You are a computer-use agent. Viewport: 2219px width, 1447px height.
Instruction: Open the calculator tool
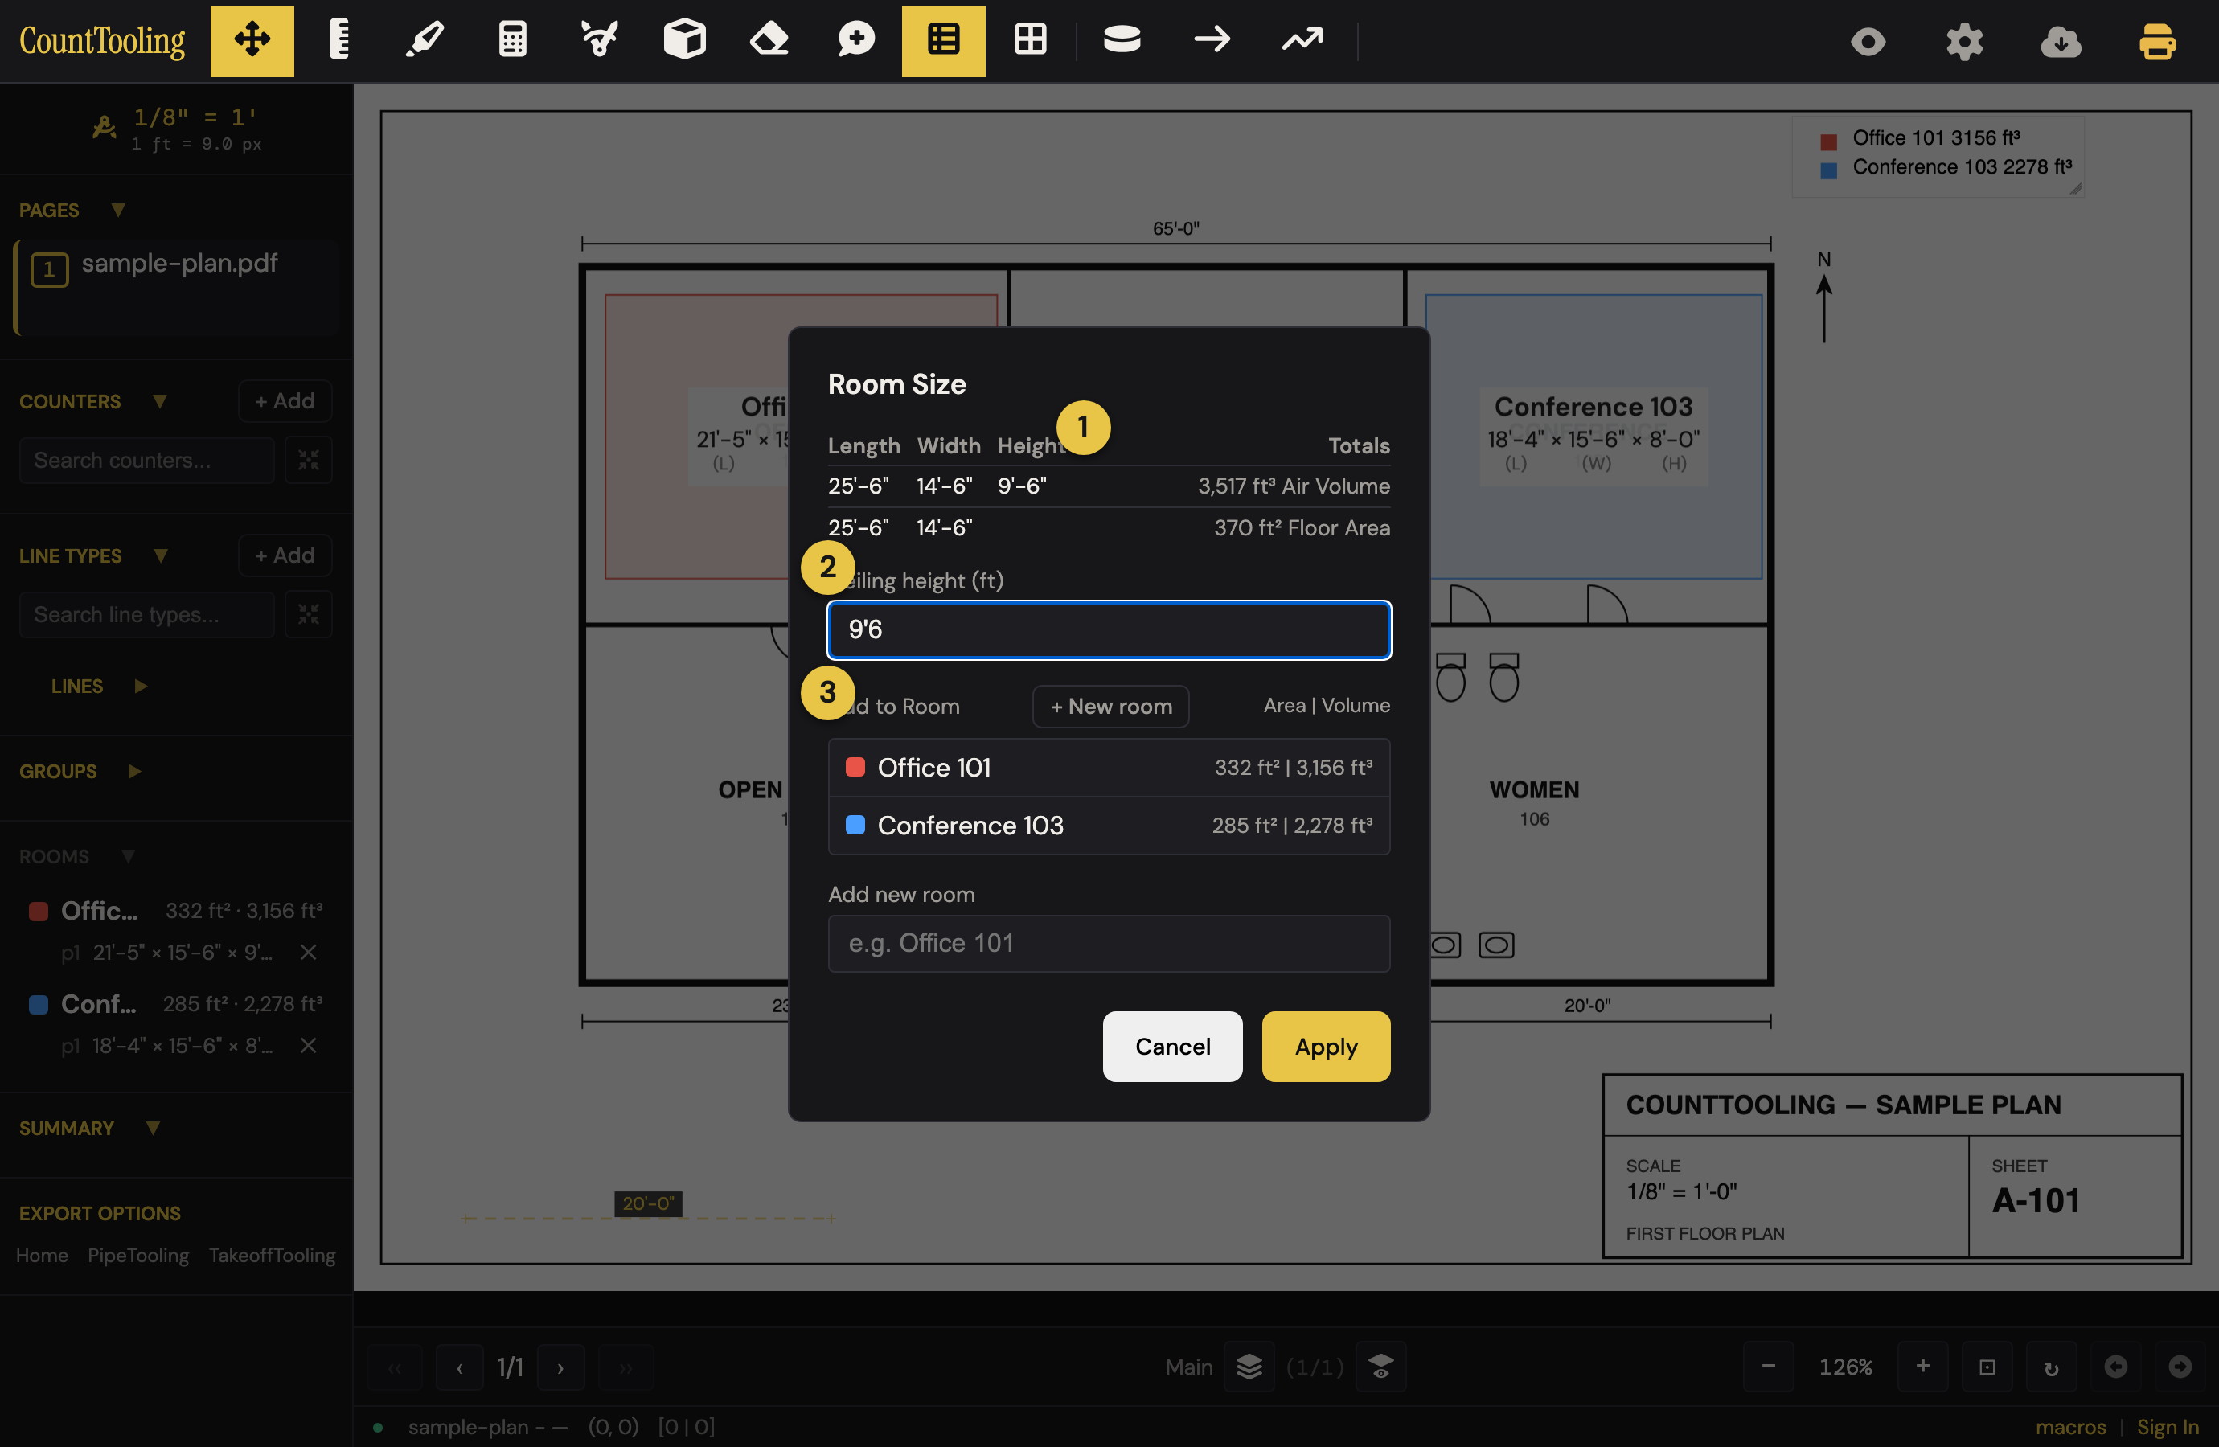pos(512,41)
